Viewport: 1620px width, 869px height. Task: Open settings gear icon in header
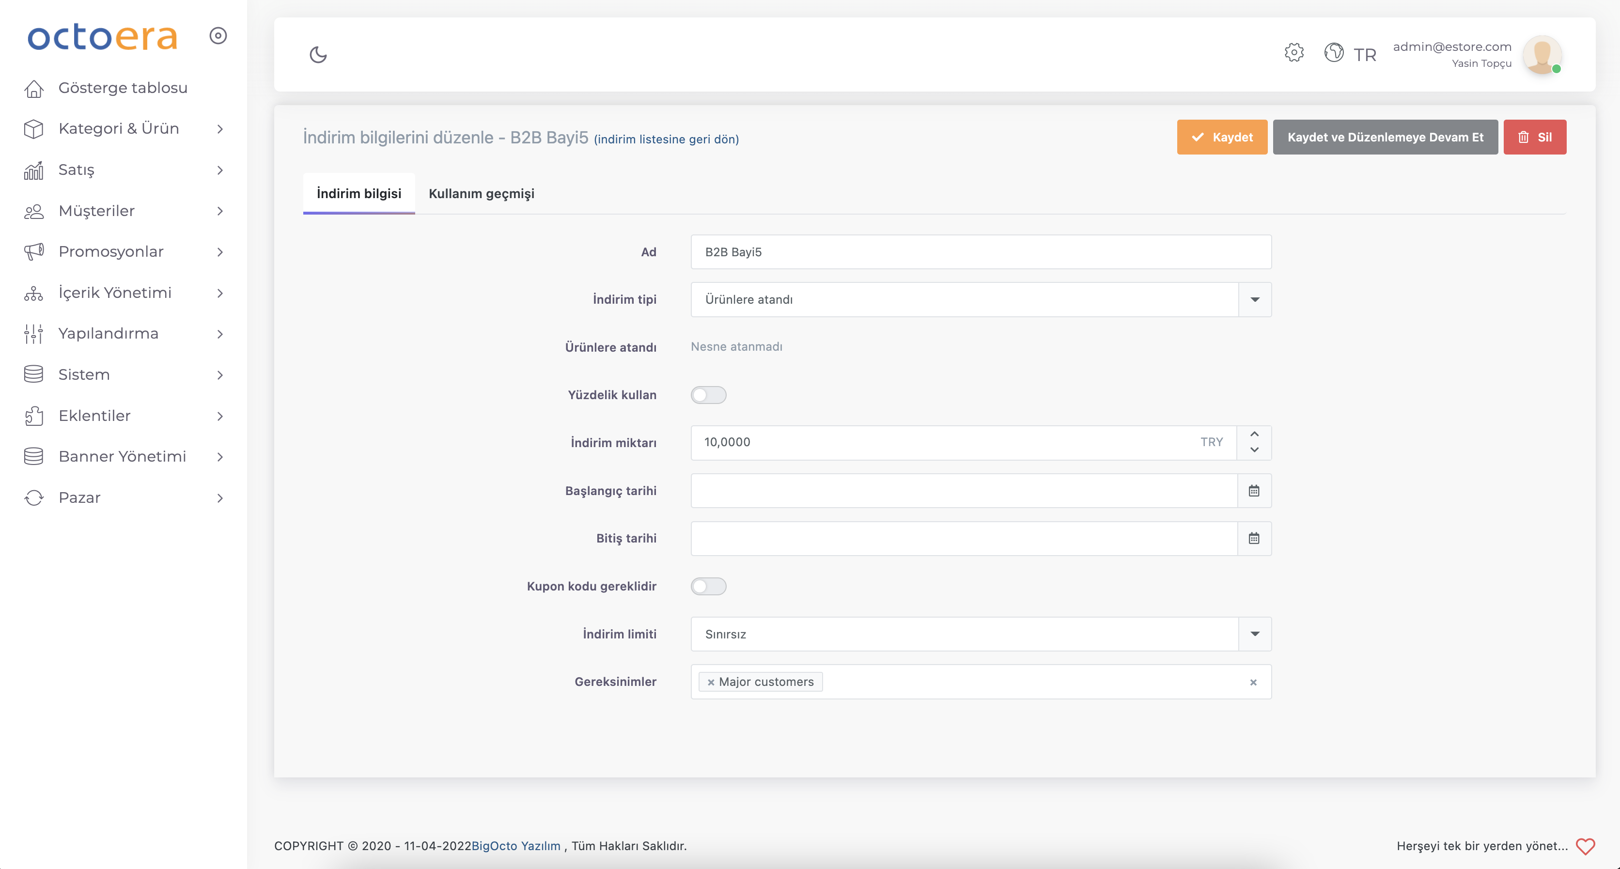pos(1293,52)
